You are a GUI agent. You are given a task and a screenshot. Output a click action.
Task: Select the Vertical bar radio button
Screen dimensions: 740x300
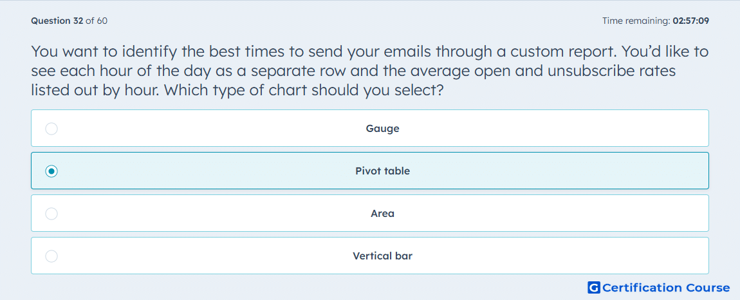coord(51,256)
